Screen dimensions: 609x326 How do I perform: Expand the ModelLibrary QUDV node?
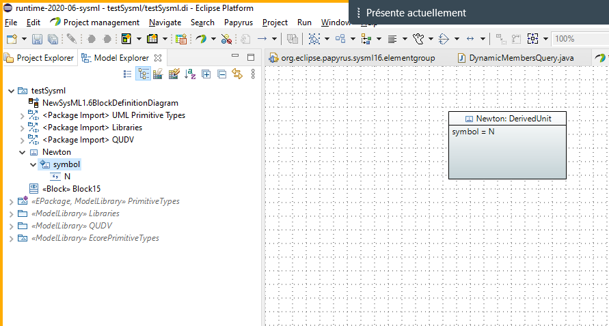[x=11, y=226]
